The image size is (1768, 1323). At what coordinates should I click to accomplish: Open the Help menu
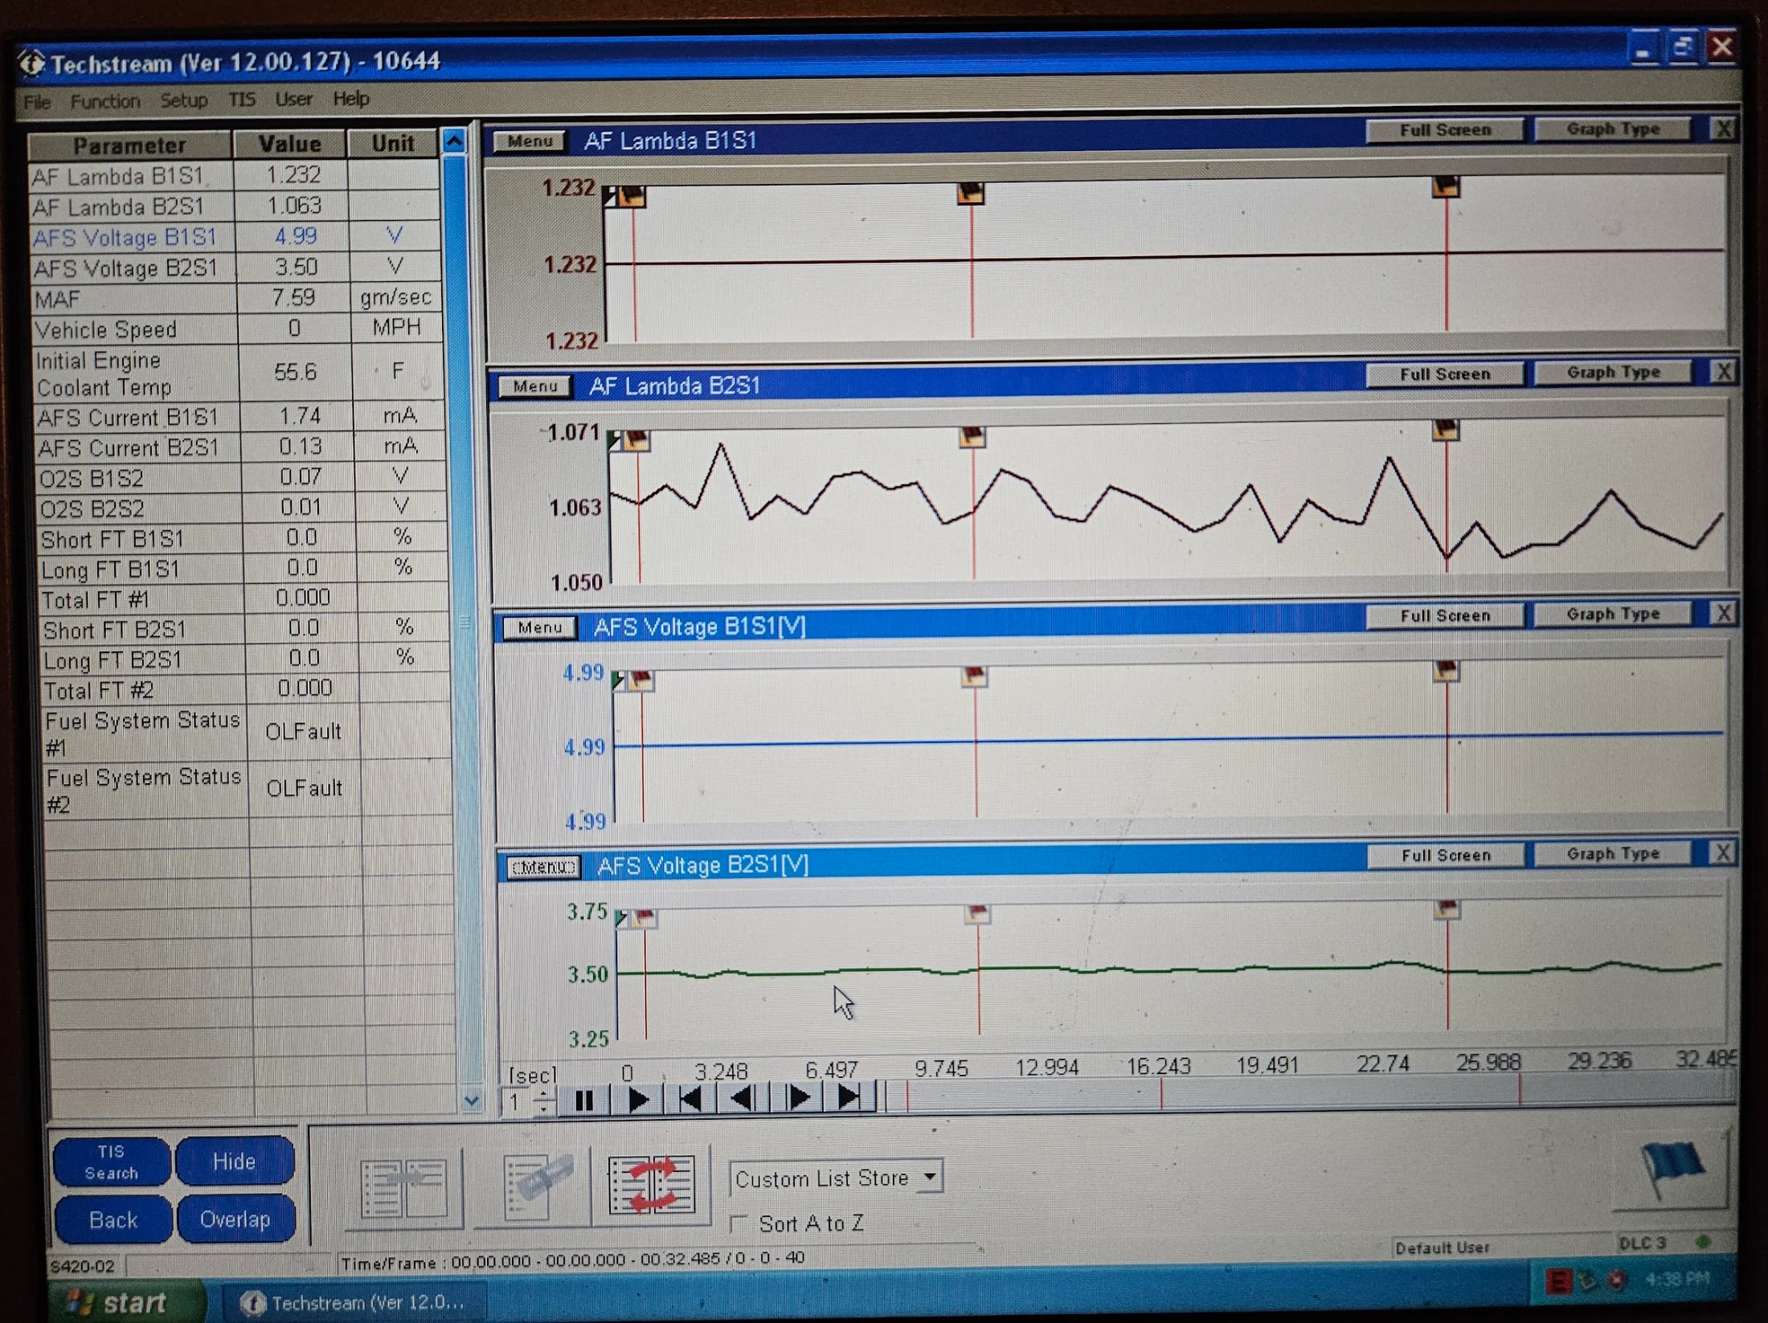[x=350, y=99]
